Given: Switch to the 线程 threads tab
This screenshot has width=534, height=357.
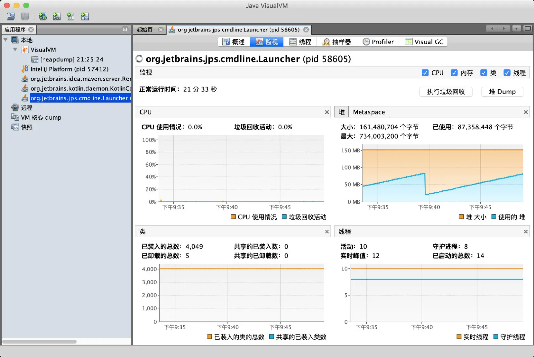Looking at the screenshot, I should click(300, 42).
